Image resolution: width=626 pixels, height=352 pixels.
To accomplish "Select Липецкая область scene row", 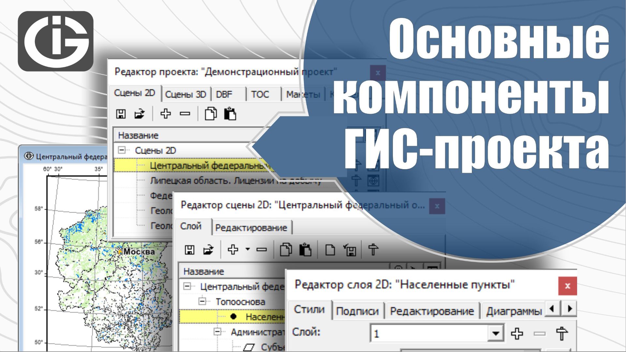I will [236, 181].
